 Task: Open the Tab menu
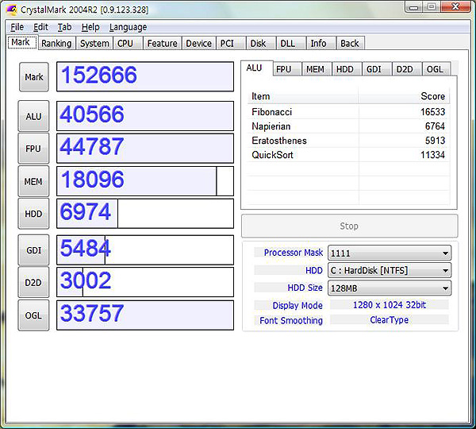[65, 27]
